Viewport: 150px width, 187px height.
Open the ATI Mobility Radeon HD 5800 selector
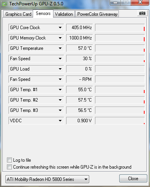coord(47,179)
